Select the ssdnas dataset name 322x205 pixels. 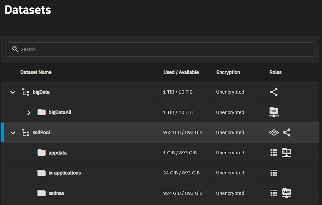coord(56,193)
